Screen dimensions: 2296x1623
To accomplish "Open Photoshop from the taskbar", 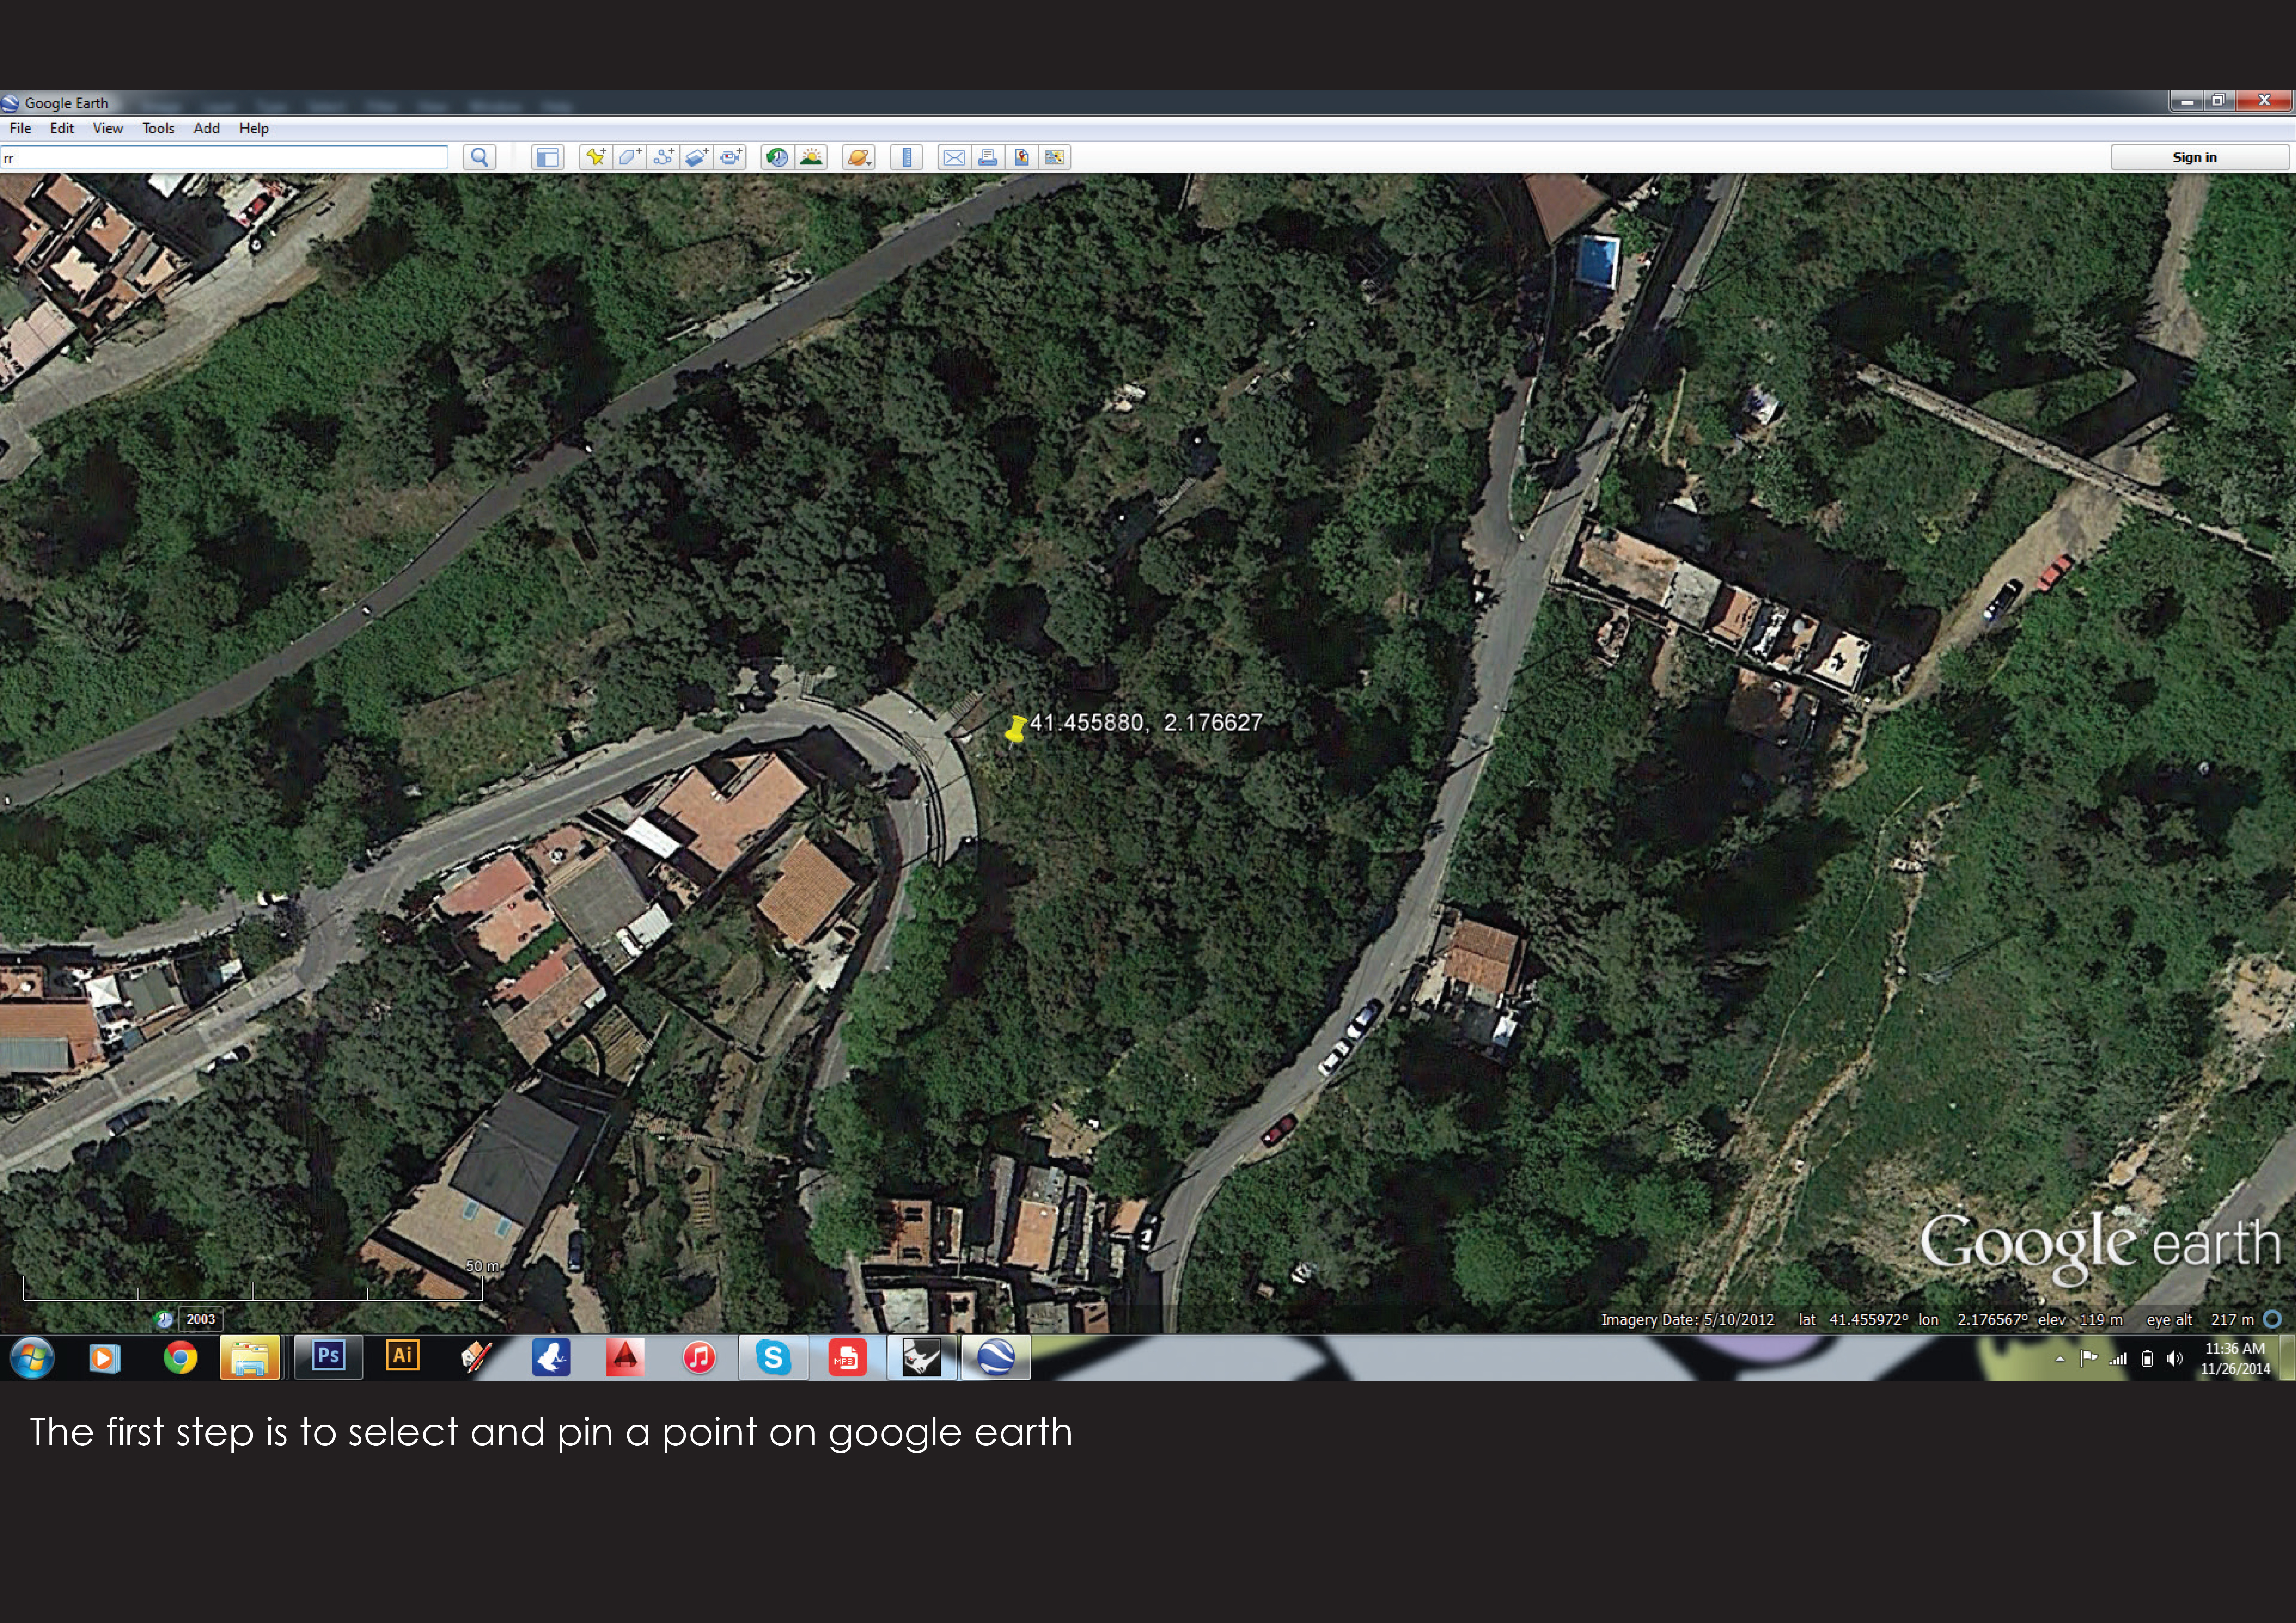I will click(x=328, y=1356).
